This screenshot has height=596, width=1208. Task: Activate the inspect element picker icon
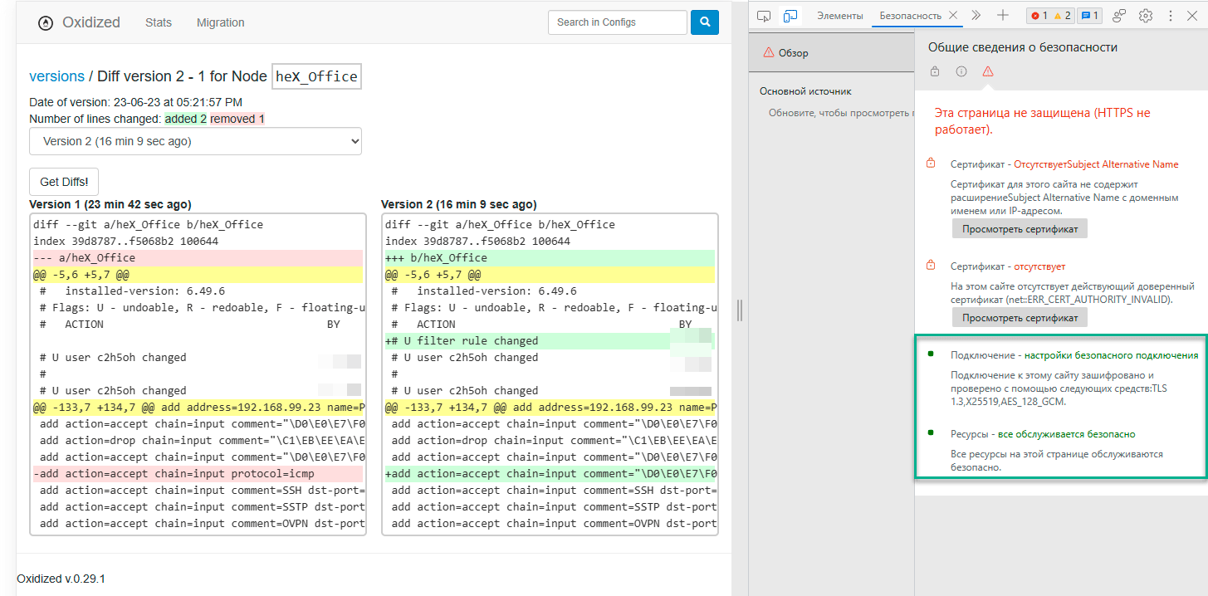(764, 16)
